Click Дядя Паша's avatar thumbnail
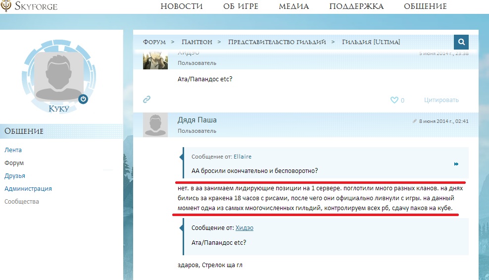Image resolution: width=489 pixels, height=280 pixels. click(x=155, y=125)
